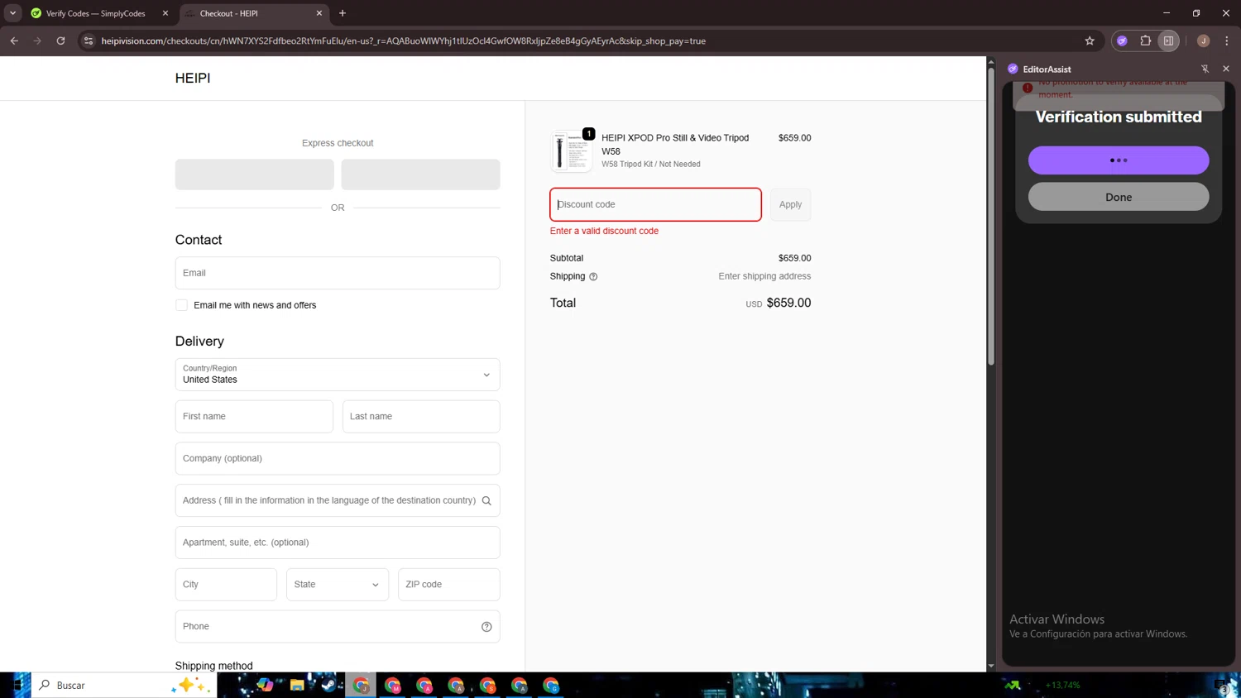Click the address search magnifier icon
The height and width of the screenshot is (698, 1241).
(x=486, y=500)
